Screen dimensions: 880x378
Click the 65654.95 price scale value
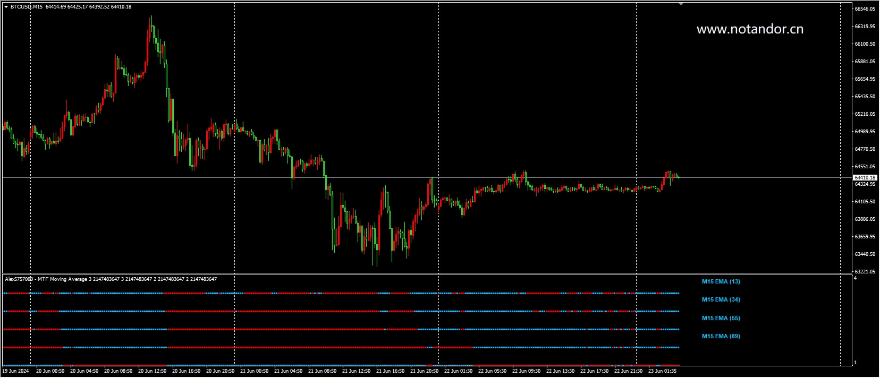(865, 79)
